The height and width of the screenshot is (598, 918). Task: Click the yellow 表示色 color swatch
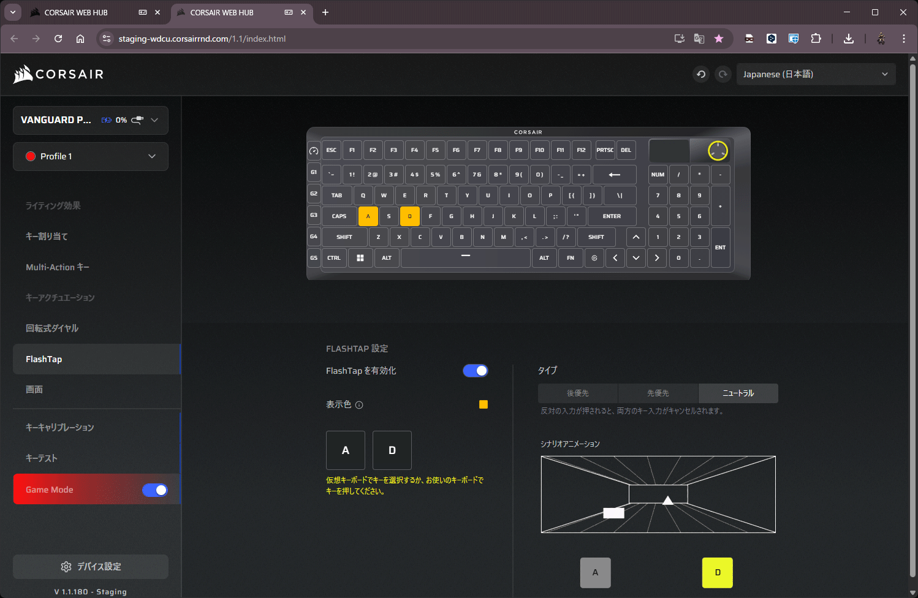(484, 404)
